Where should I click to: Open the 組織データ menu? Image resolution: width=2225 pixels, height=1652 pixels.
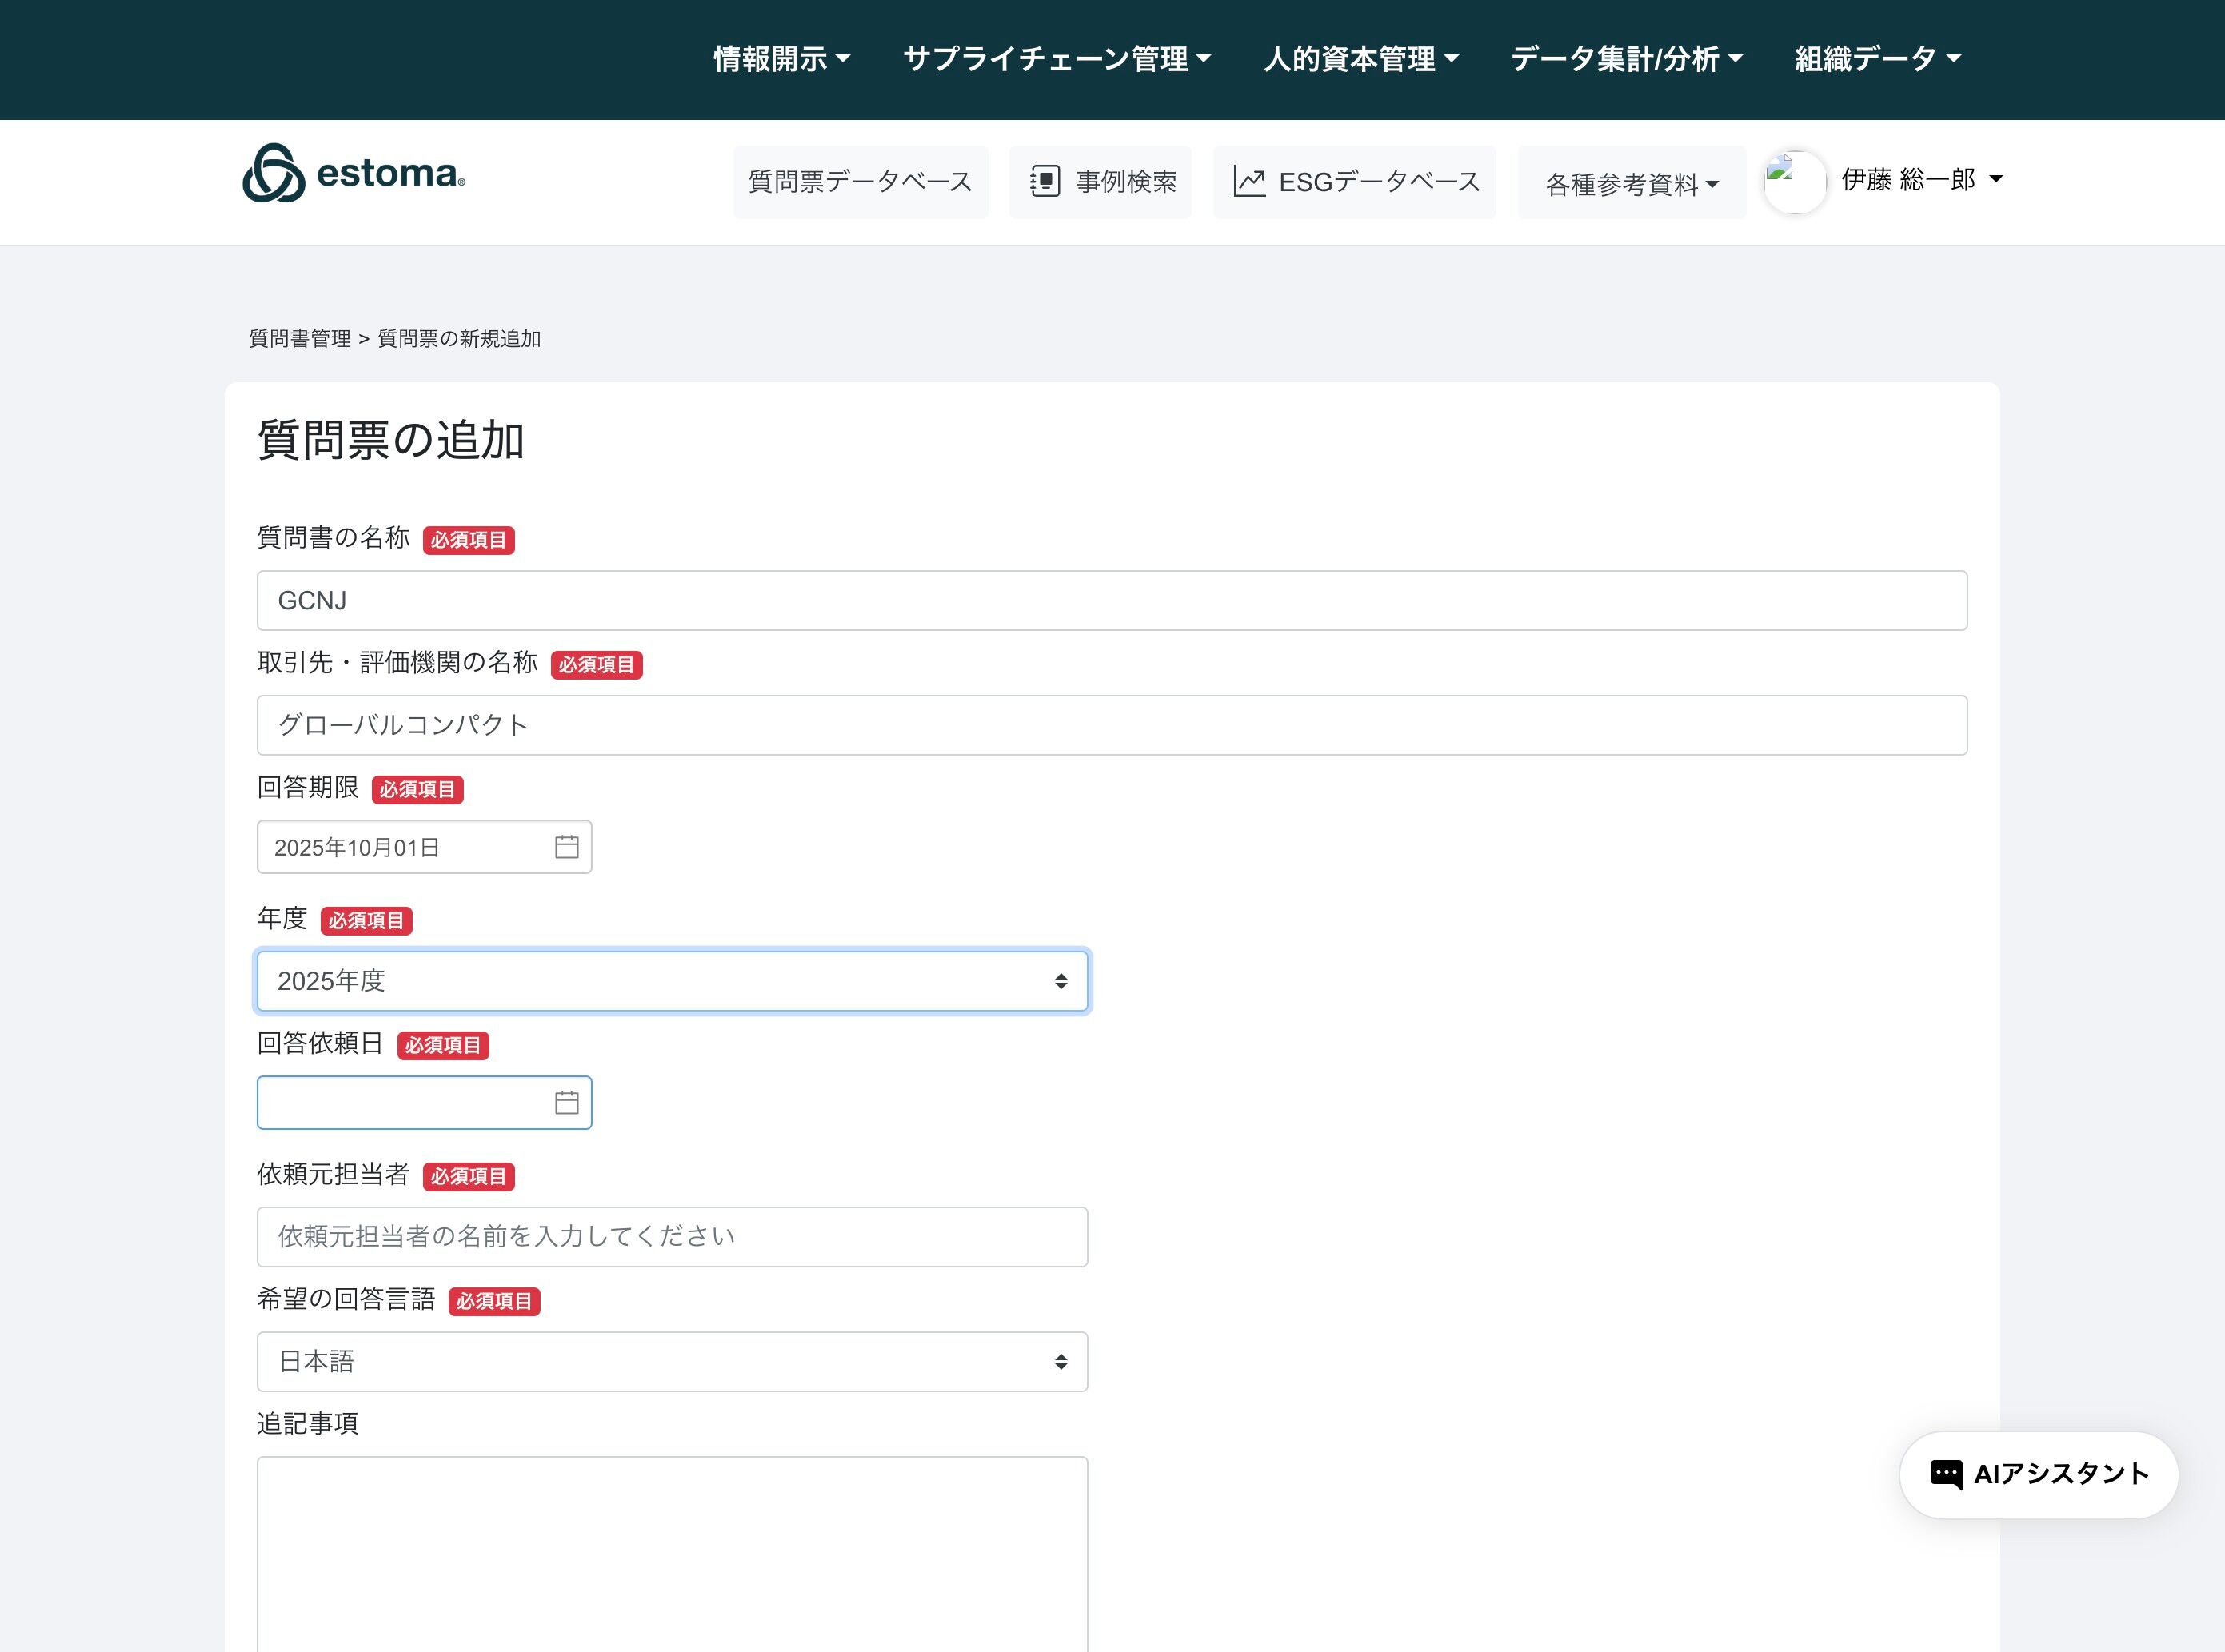point(1877,59)
